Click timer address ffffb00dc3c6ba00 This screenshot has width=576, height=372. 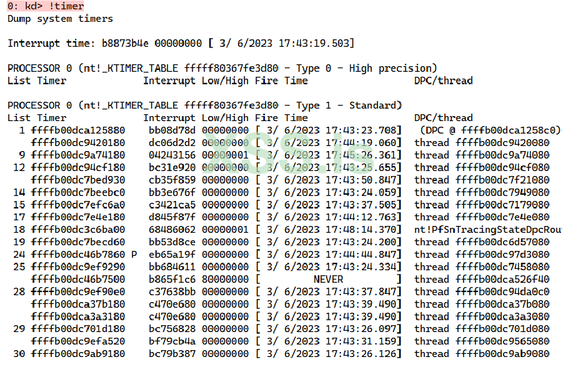[x=77, y=229]
